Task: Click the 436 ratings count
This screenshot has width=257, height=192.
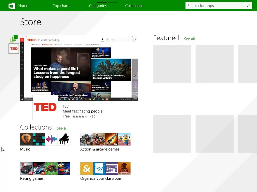Action: 92,116
